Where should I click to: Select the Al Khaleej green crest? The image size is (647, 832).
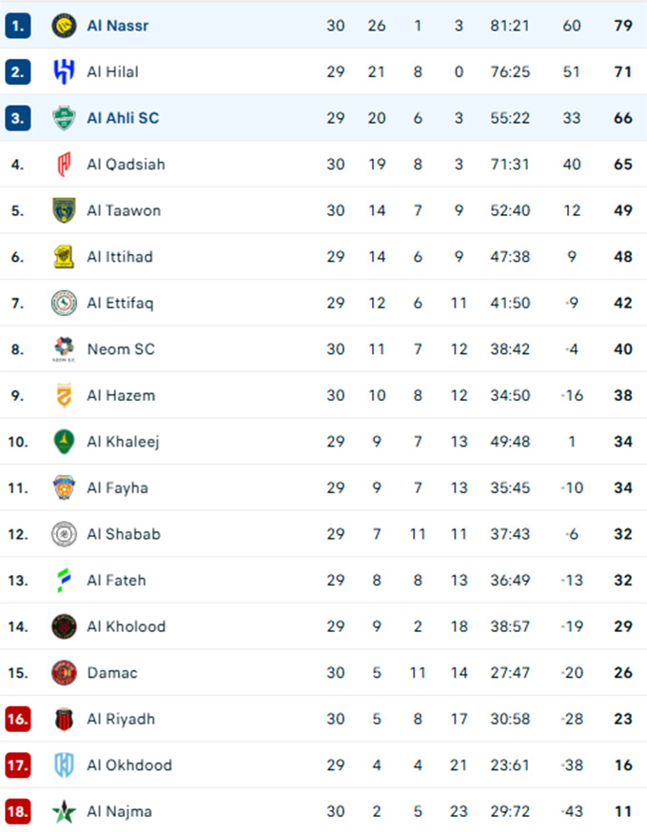point(64,442)
